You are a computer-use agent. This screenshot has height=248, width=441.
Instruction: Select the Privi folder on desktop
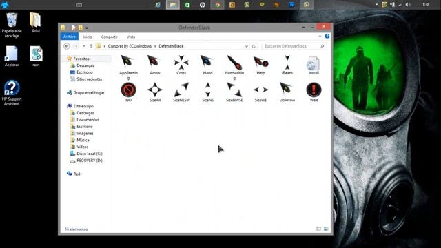tap(35, 23)
